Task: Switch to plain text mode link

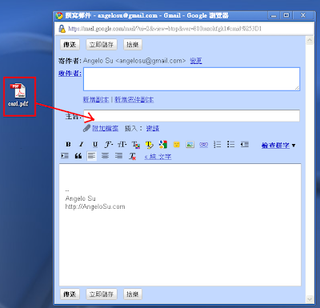Action: click(158, 157)
